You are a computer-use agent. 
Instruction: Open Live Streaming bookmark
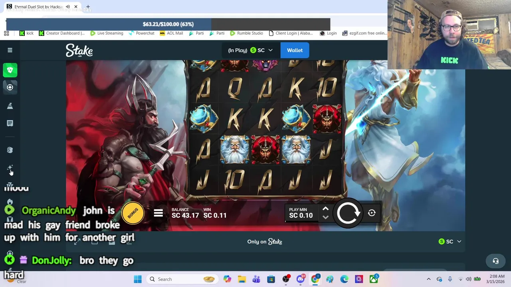(107, 33)
